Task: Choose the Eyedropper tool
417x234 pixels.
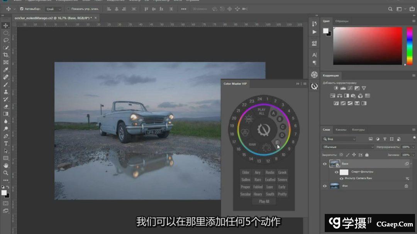Action: point(6,70)
